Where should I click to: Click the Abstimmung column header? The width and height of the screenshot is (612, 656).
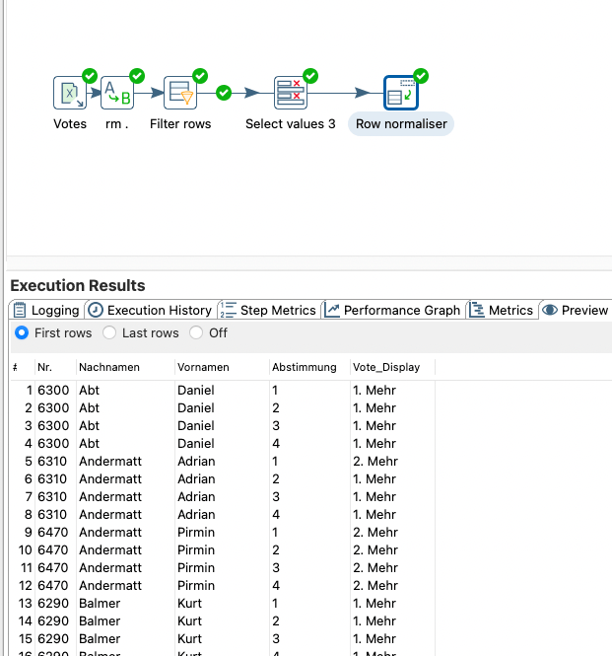(x=305, y=367)
